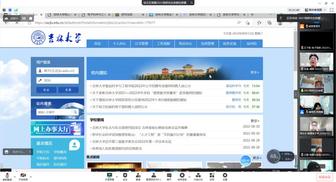Toggle 开启视频 camera button

23,176
